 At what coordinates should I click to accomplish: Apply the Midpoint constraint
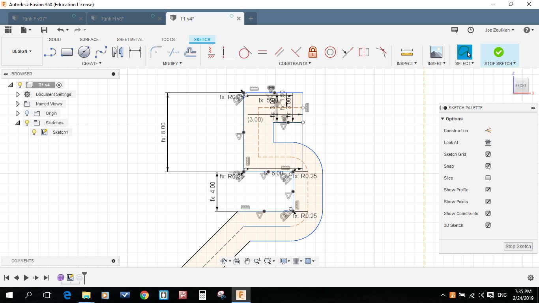[x=348, y=52]
